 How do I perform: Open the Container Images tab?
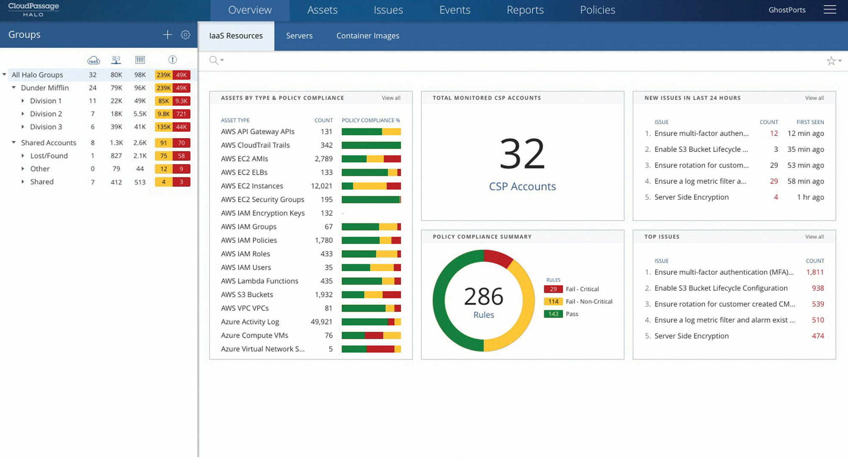[368, 36]
